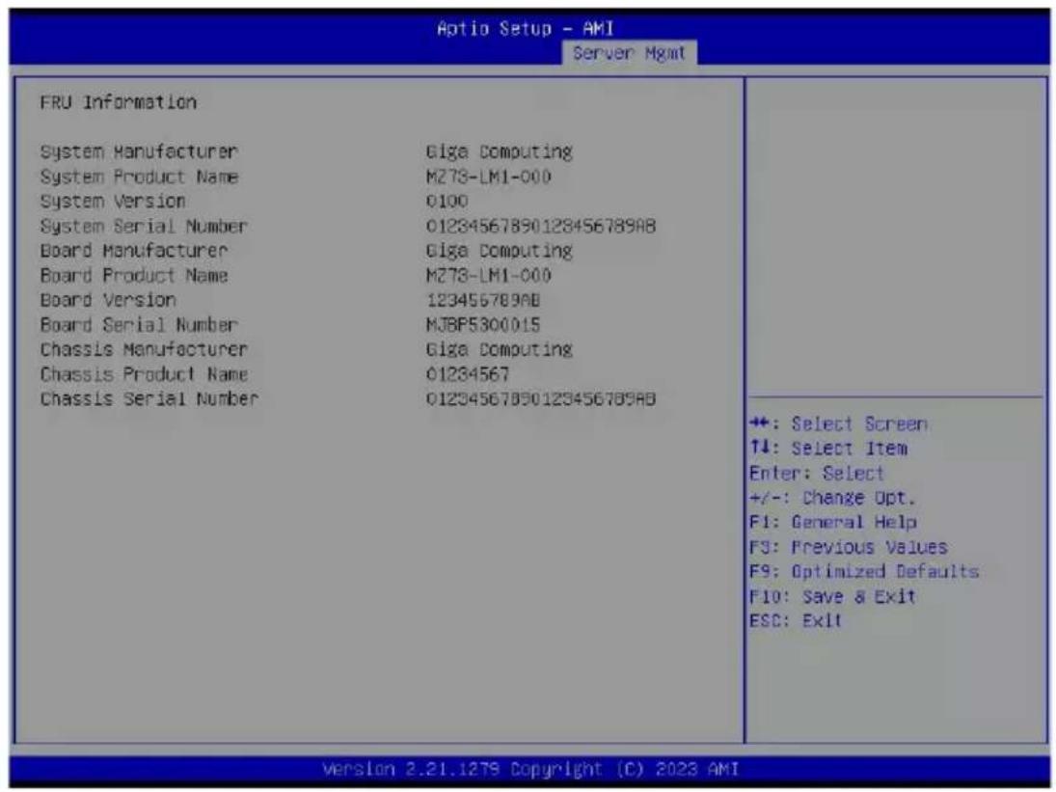Click the System Product Name label
1056x792 pixels.
click(x=139, y=177)
